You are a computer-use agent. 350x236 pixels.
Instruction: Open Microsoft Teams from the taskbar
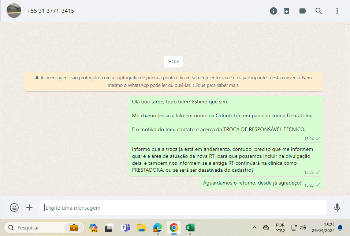click(126, 228)
